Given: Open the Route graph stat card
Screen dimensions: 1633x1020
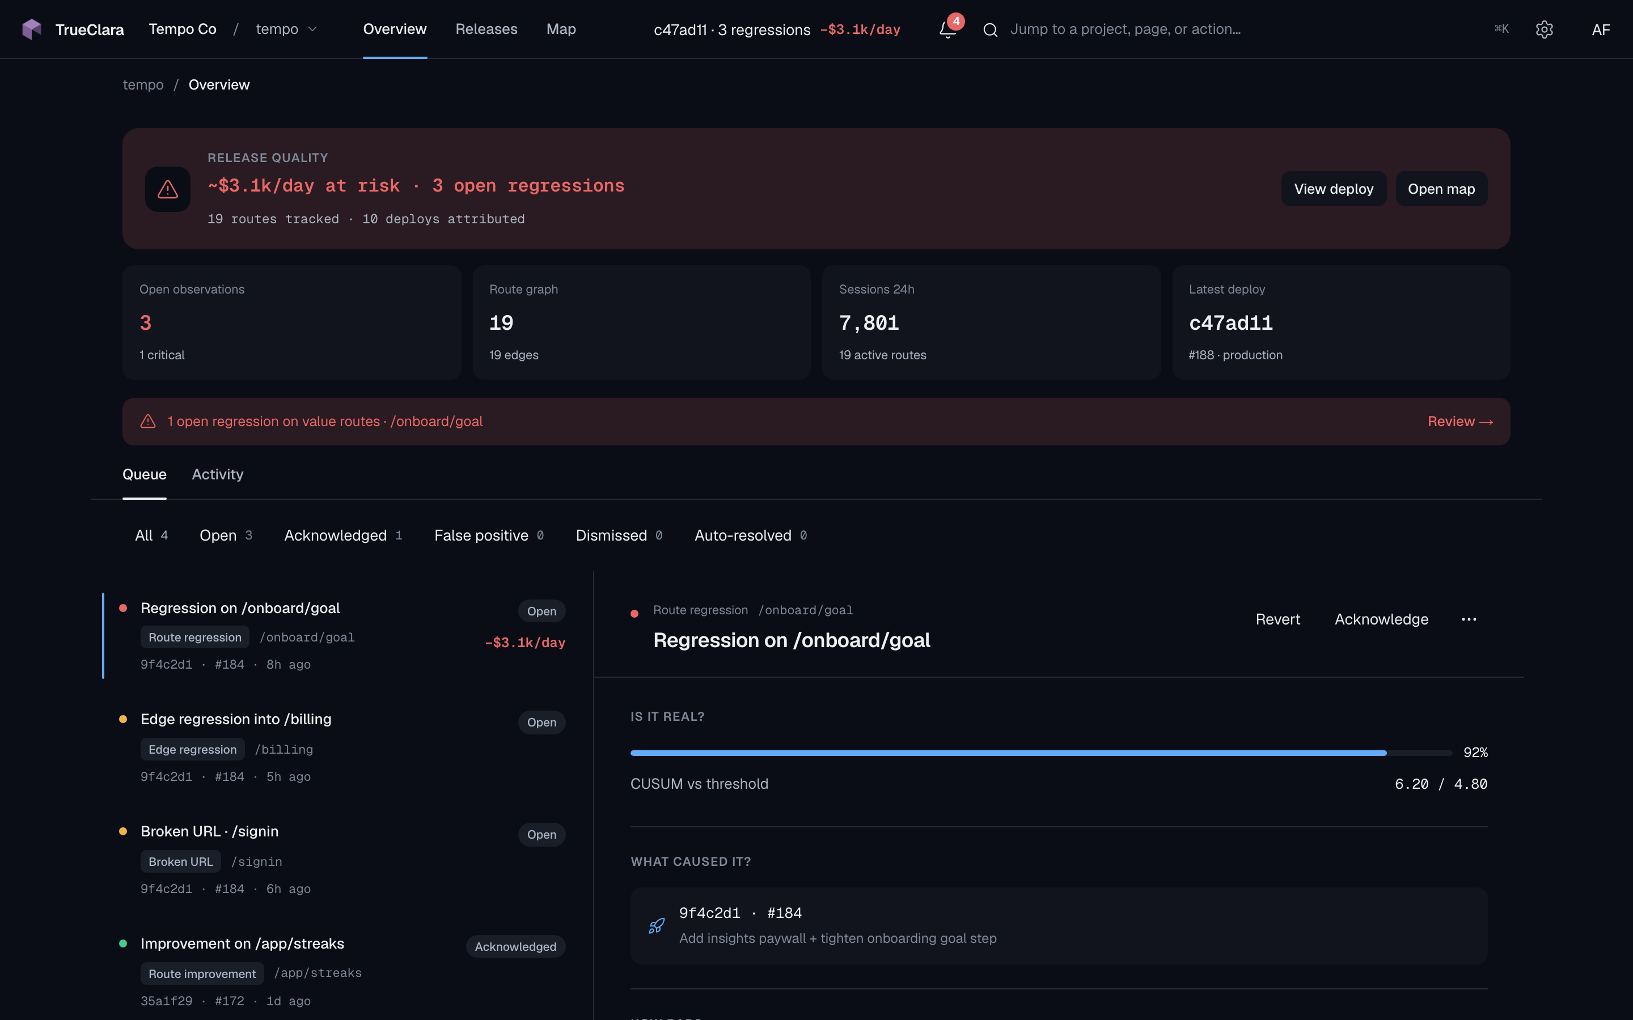Looking at the screenshot, I should pos(641,322).
